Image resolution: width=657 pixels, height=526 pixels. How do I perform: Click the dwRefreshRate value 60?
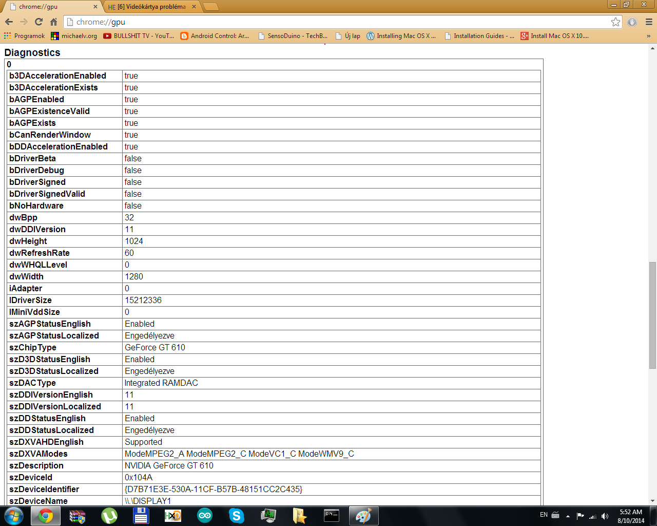(129, 253)
